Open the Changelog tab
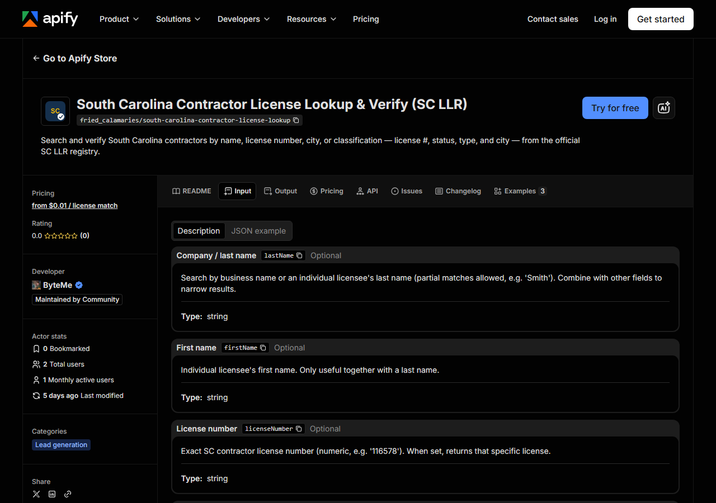 point(458,191)
